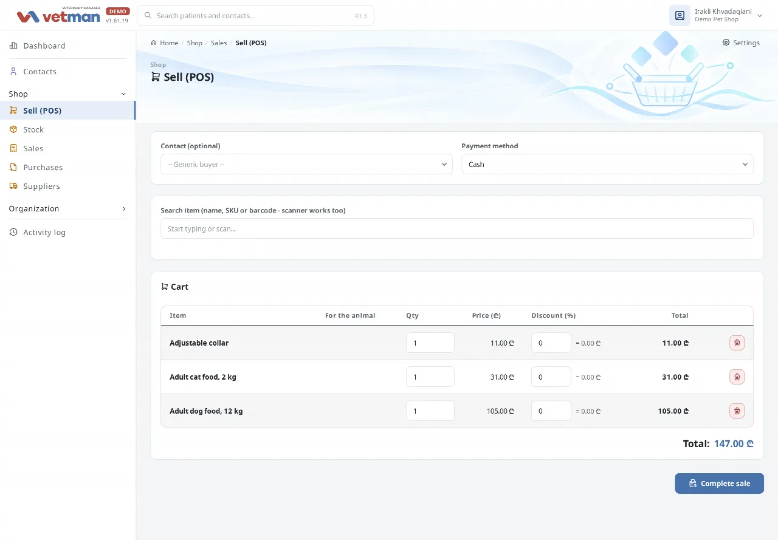The width and height of the screenshot is (778, 540).
Task: Open Settings gear at top right
Action: click(726, 43)
